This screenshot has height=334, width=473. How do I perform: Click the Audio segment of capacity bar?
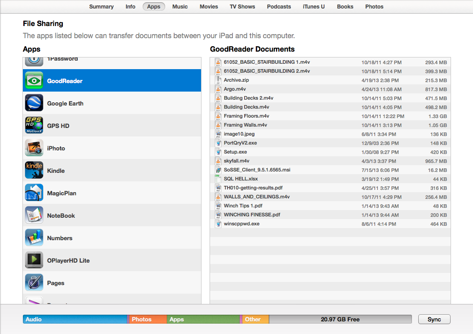pos(75,319)
